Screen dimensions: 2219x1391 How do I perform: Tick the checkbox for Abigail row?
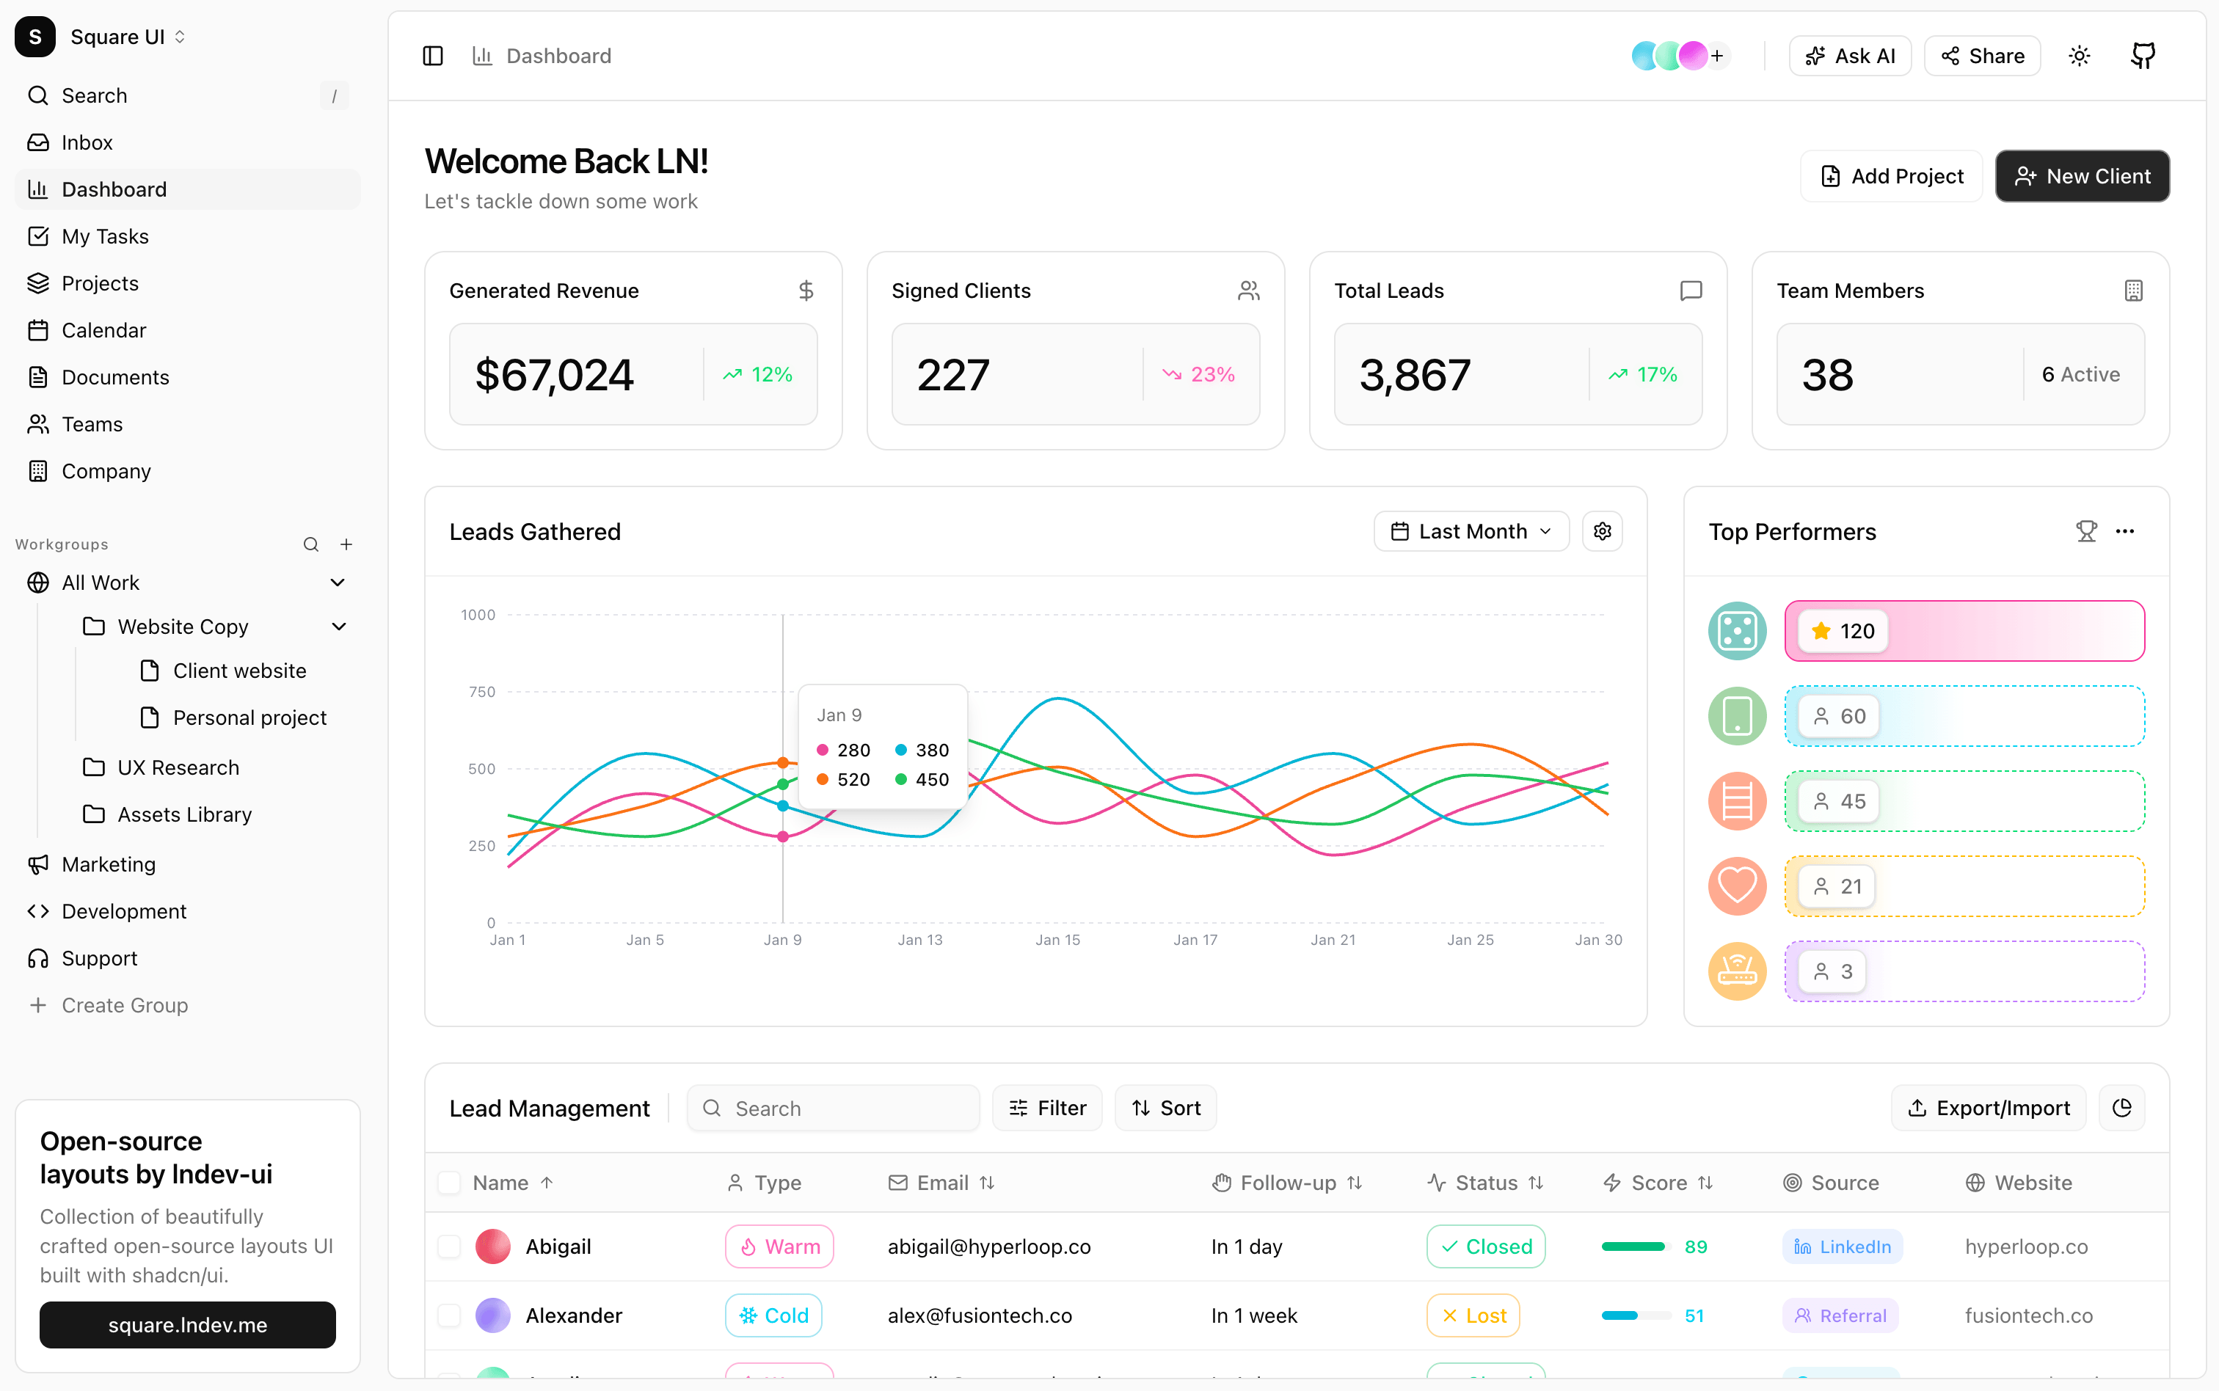[x=449, y=1246]
